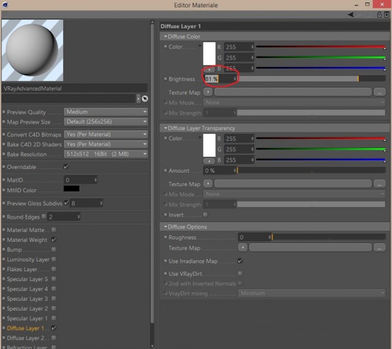
Task: Select Diffuse Layer 1 in the layer list
Action: [x=26, y=328]
